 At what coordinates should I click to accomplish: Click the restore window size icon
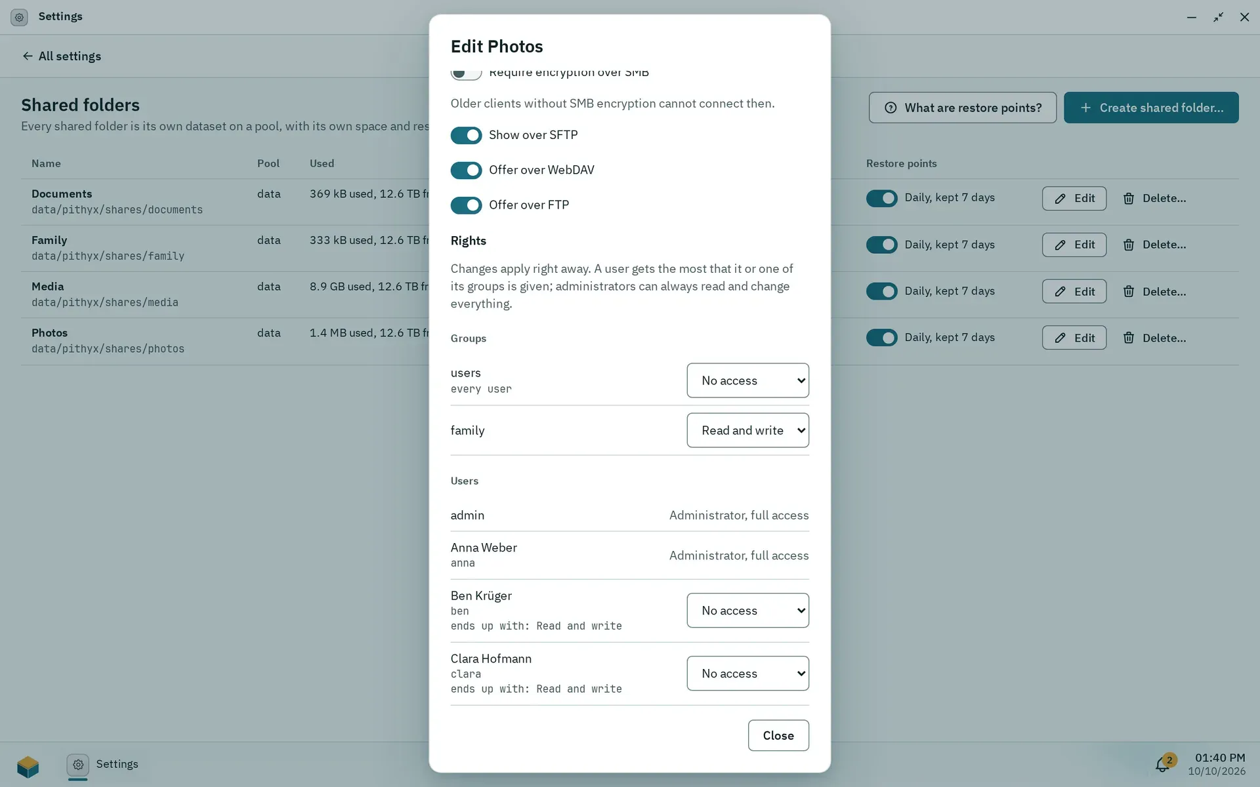[1218, 17]
